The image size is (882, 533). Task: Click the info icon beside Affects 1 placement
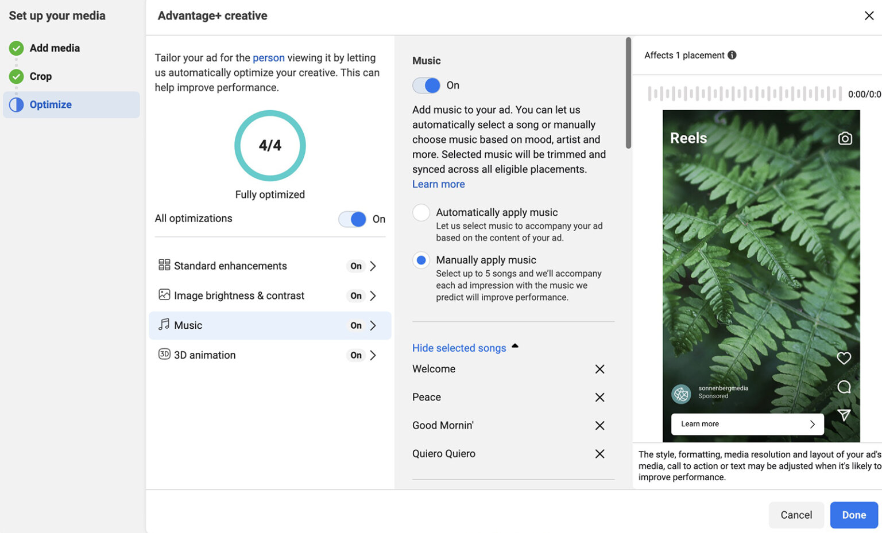(x=732, y=55)
